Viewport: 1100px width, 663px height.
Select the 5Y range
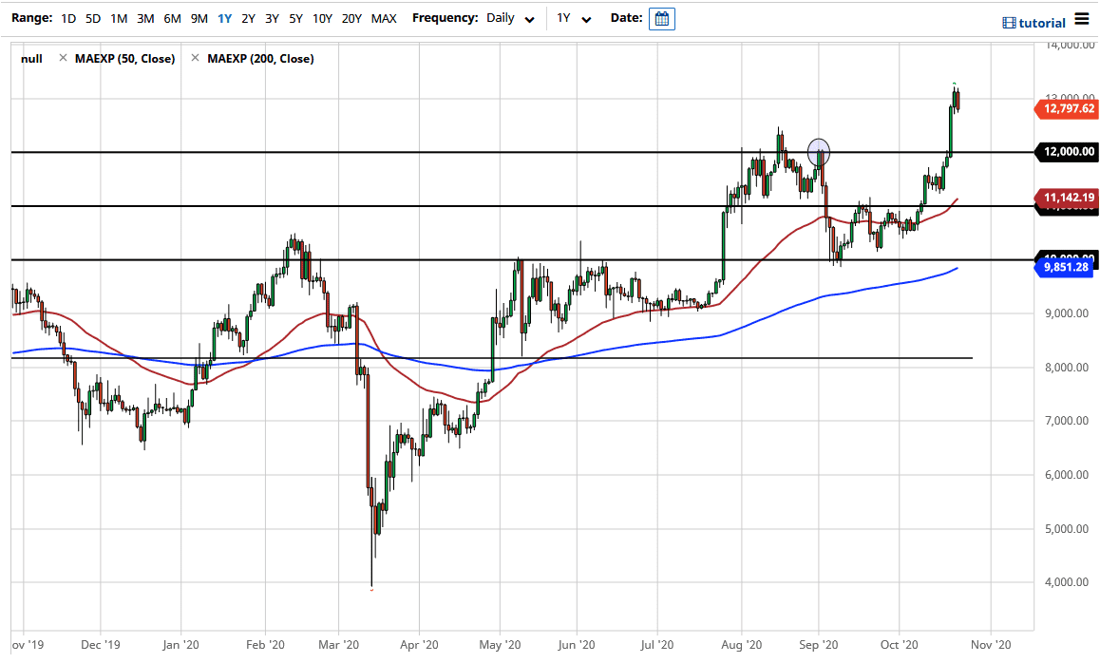[296, 18]
